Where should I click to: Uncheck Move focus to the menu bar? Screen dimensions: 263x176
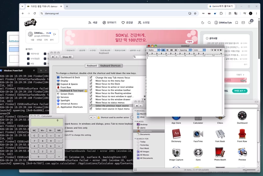[91, 81]
